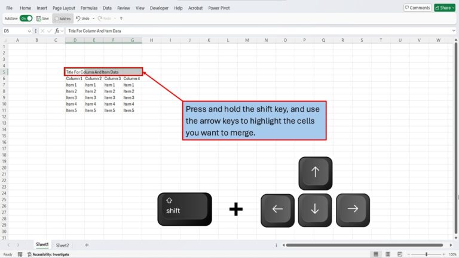Screen dimensions: 459x258
Task: Click the cell containing Column 2
Action: click(x=94, y=78)
